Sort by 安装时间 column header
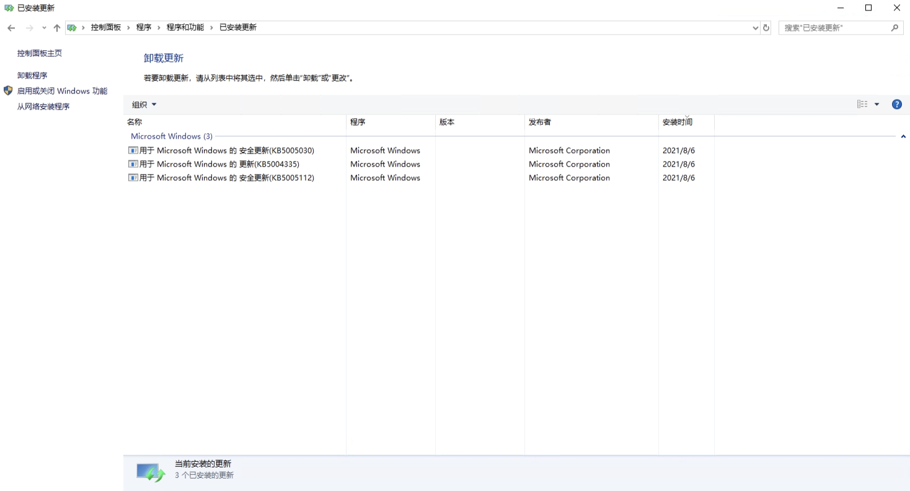This screenshot has height=491, width=910. click(686, 122)
